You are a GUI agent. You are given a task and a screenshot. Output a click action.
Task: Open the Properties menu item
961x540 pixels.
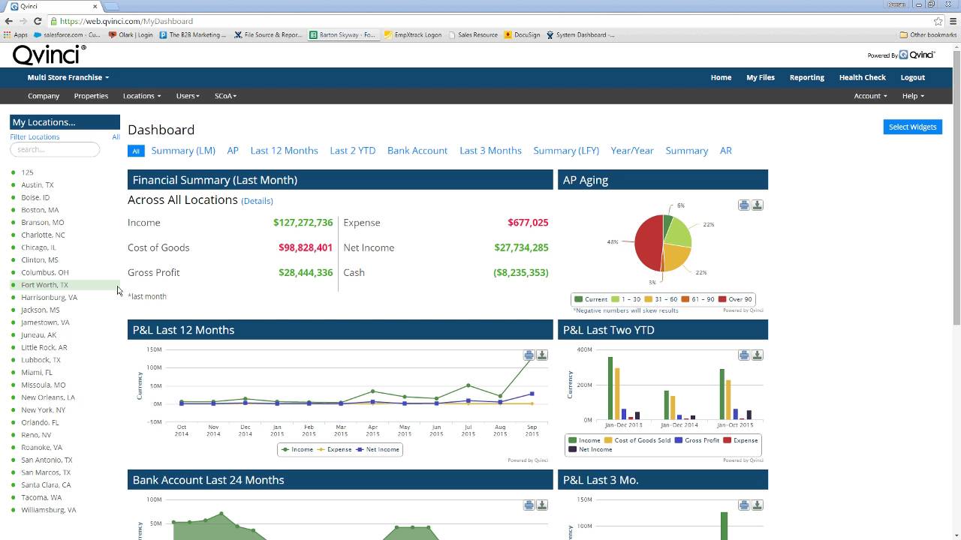[91, 96]
